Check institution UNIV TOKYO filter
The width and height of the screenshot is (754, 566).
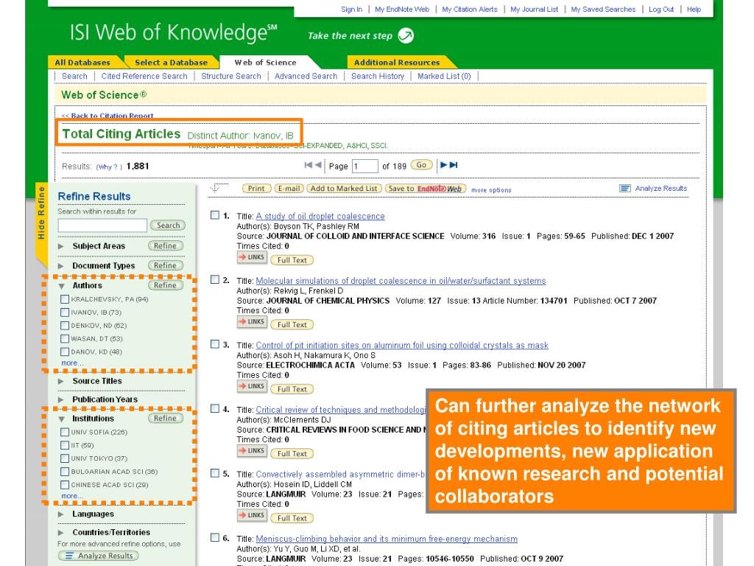click(65, 458)
